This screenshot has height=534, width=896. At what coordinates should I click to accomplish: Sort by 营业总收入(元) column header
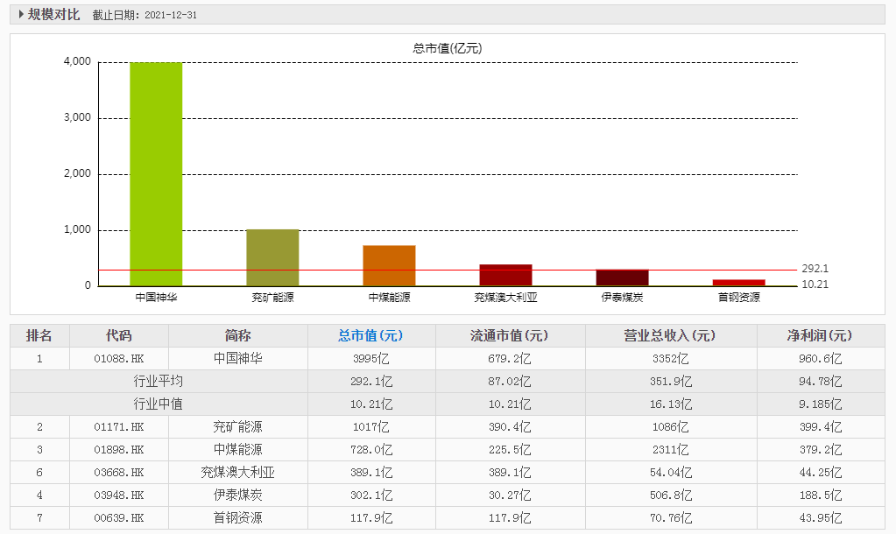pyautogui.click(x=670, y=336)
